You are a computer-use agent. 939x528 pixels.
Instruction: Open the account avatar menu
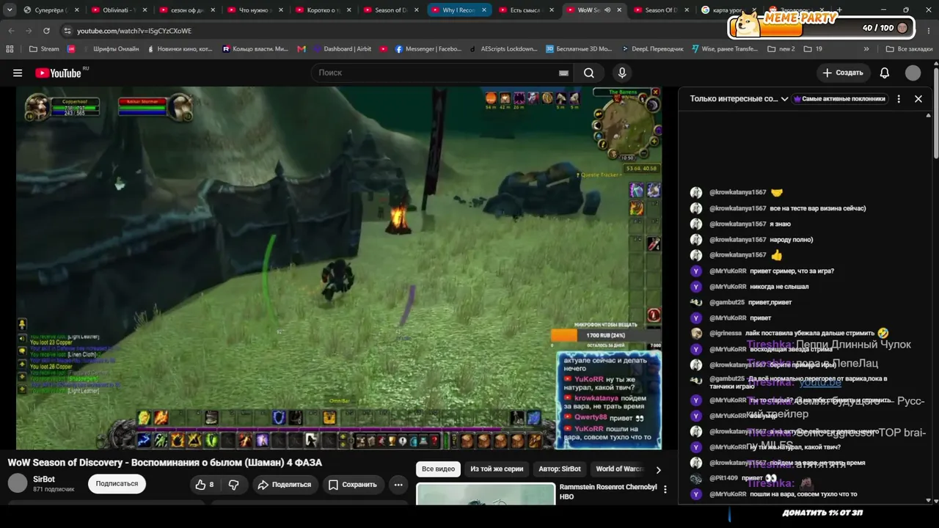click(x=913, y=73)
